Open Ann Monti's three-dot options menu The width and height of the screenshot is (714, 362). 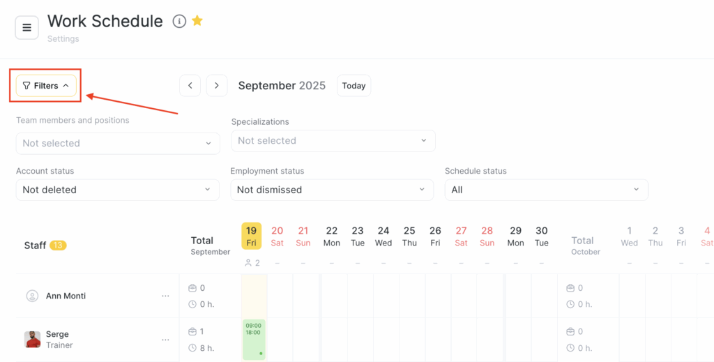pos(165,296)
